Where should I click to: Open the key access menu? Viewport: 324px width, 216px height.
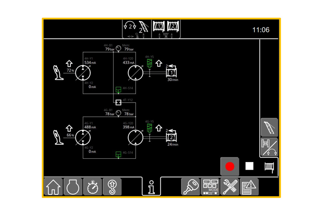coord(191,187)
